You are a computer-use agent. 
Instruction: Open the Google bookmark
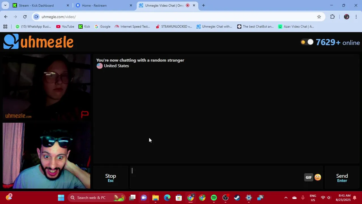pos(102,26)
